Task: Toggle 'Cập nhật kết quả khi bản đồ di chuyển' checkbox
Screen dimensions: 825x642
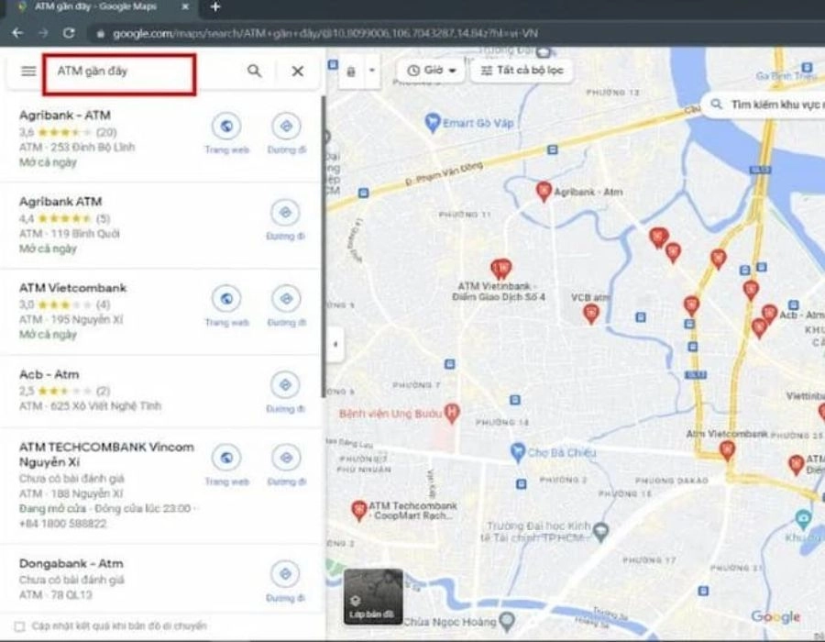Action: tap(19, 626)
